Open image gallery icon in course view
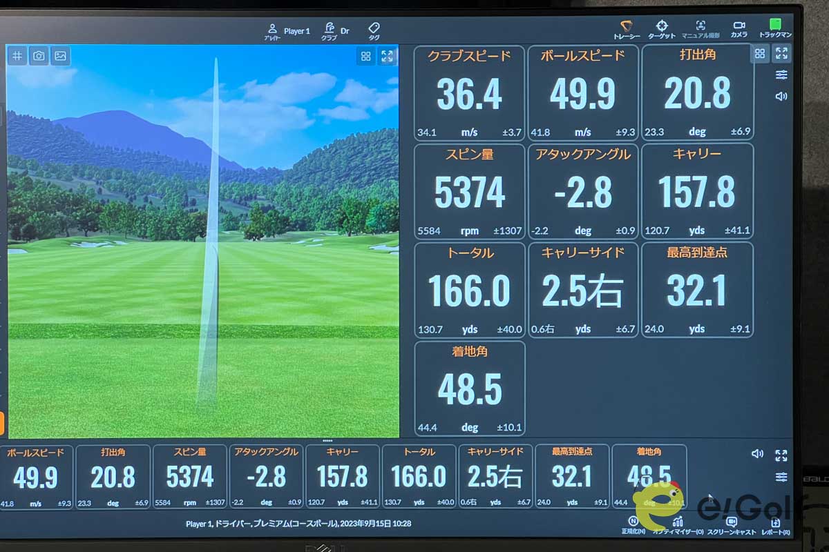829x552 pixels. pos(60,56)
